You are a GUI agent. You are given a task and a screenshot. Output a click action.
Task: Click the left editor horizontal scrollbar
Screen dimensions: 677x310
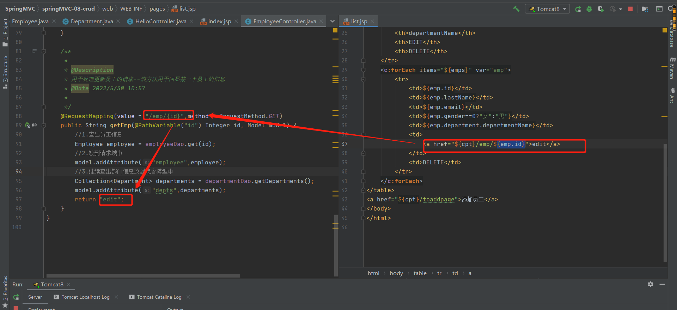pos(143,276)
